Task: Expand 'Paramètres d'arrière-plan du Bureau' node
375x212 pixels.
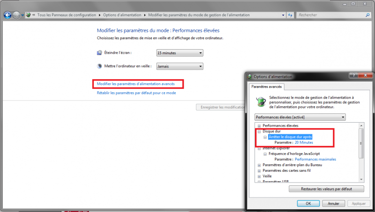Action: pos(259,165)
